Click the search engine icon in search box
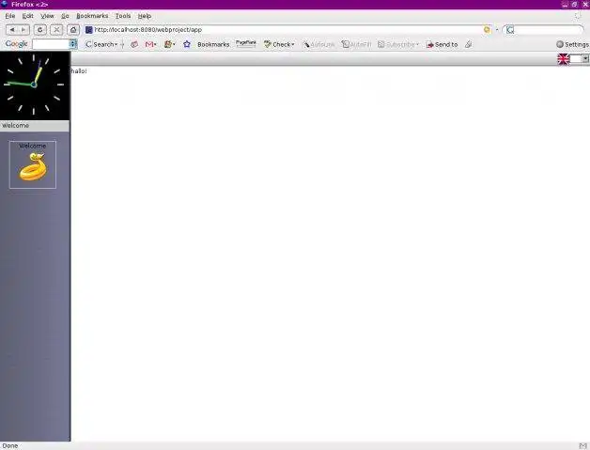The image size is (590, 450). tap(510, 30)
